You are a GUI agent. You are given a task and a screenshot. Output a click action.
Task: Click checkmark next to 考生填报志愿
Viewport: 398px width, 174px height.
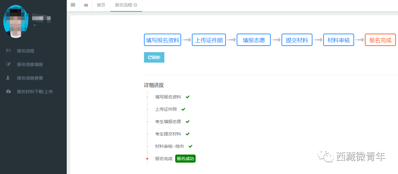pyautogui.click(x=188, y=121)
